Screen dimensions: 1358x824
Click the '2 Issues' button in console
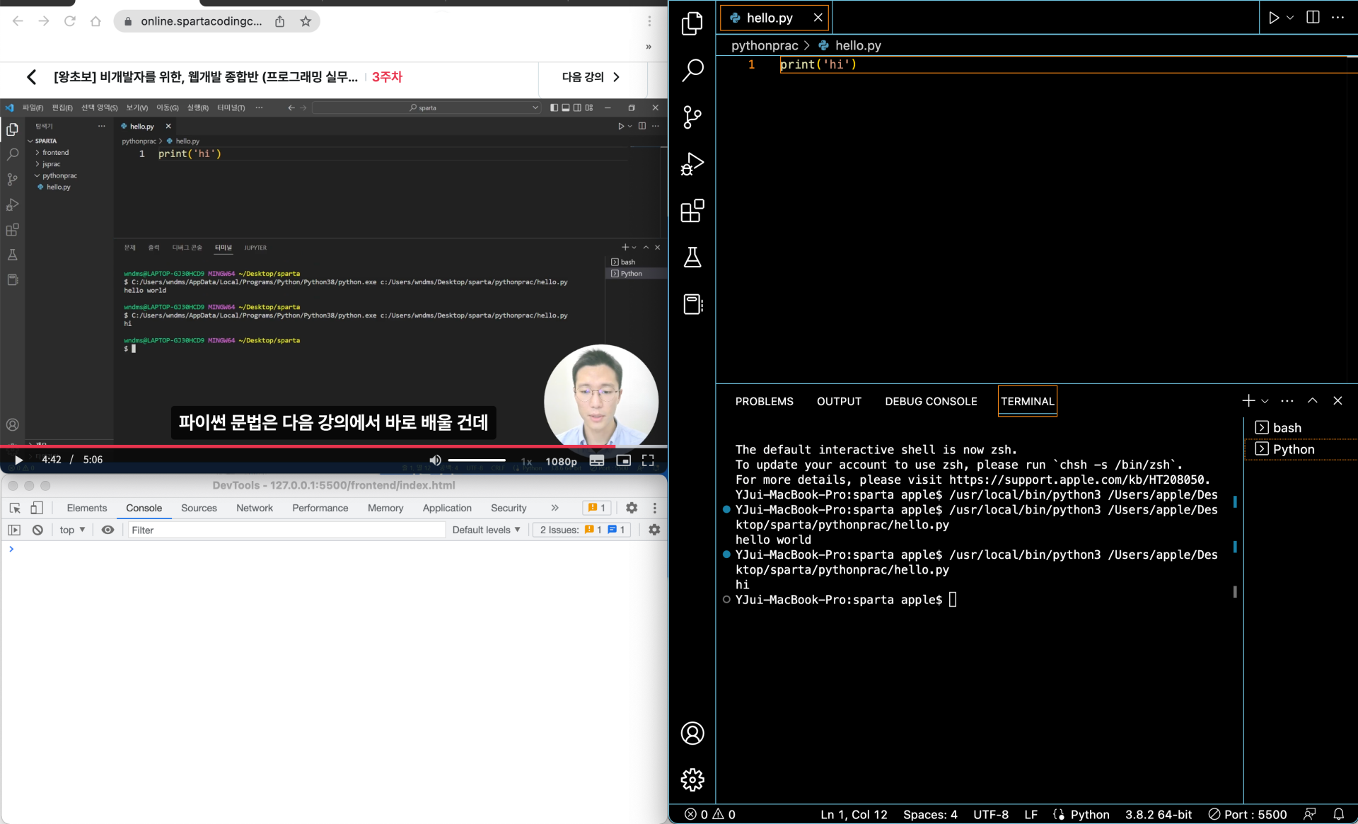pyautogui.click(x=582, y=530)
